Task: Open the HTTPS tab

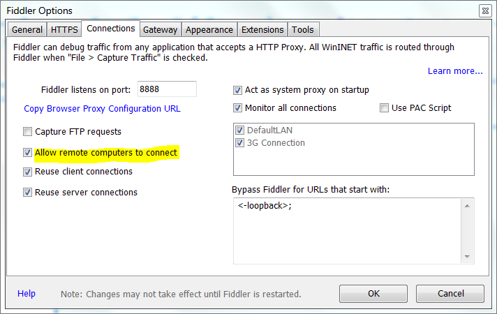Action: coord(64,29)
